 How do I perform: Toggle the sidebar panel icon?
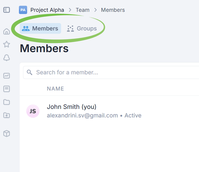point(7,10)
